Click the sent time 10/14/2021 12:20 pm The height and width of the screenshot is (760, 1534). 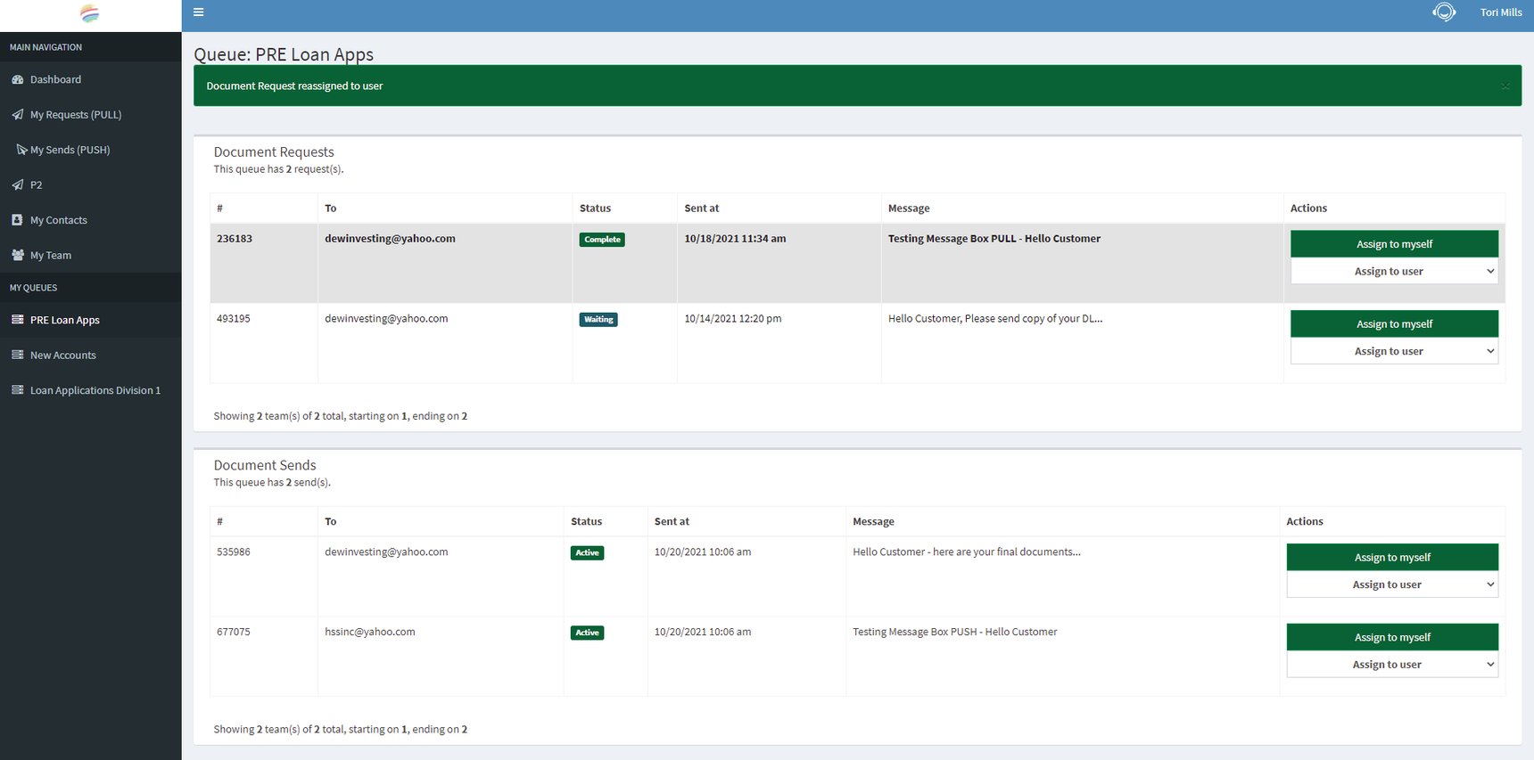(x=733, y=318)
